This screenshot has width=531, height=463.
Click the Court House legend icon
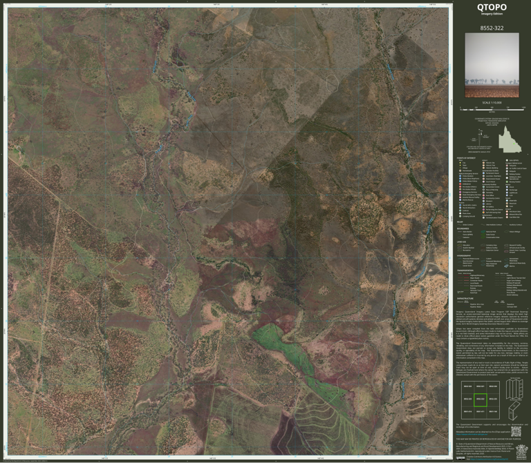pyautogui.click(x=483, y=181)
